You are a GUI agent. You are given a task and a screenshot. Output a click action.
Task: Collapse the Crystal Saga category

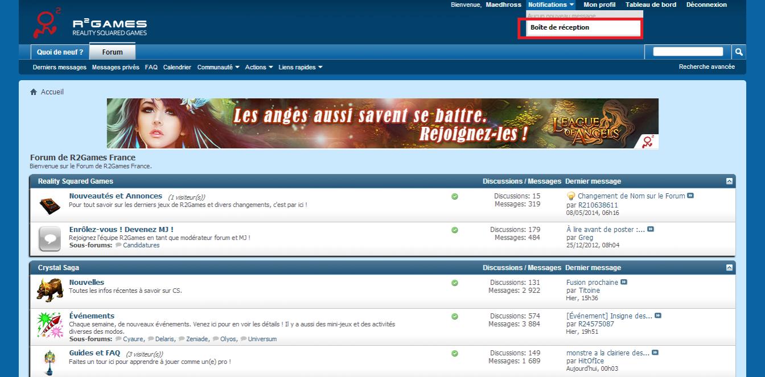click(x=729, y=267)
